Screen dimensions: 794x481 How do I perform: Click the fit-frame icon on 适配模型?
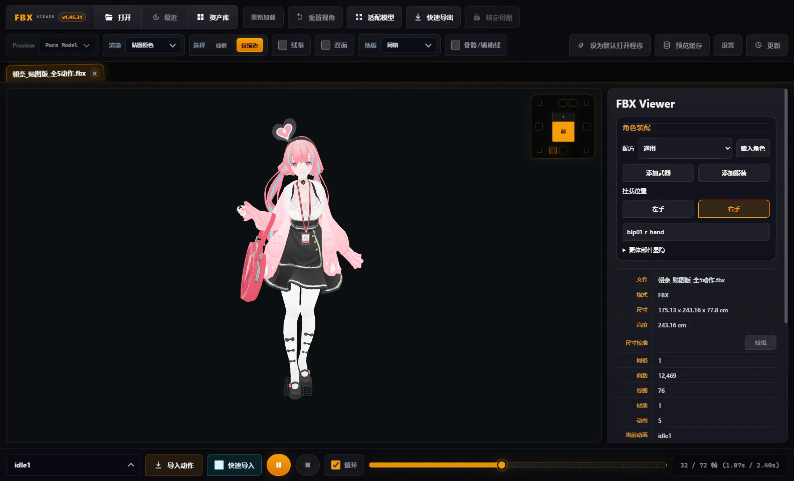click(x=359, y=17)
